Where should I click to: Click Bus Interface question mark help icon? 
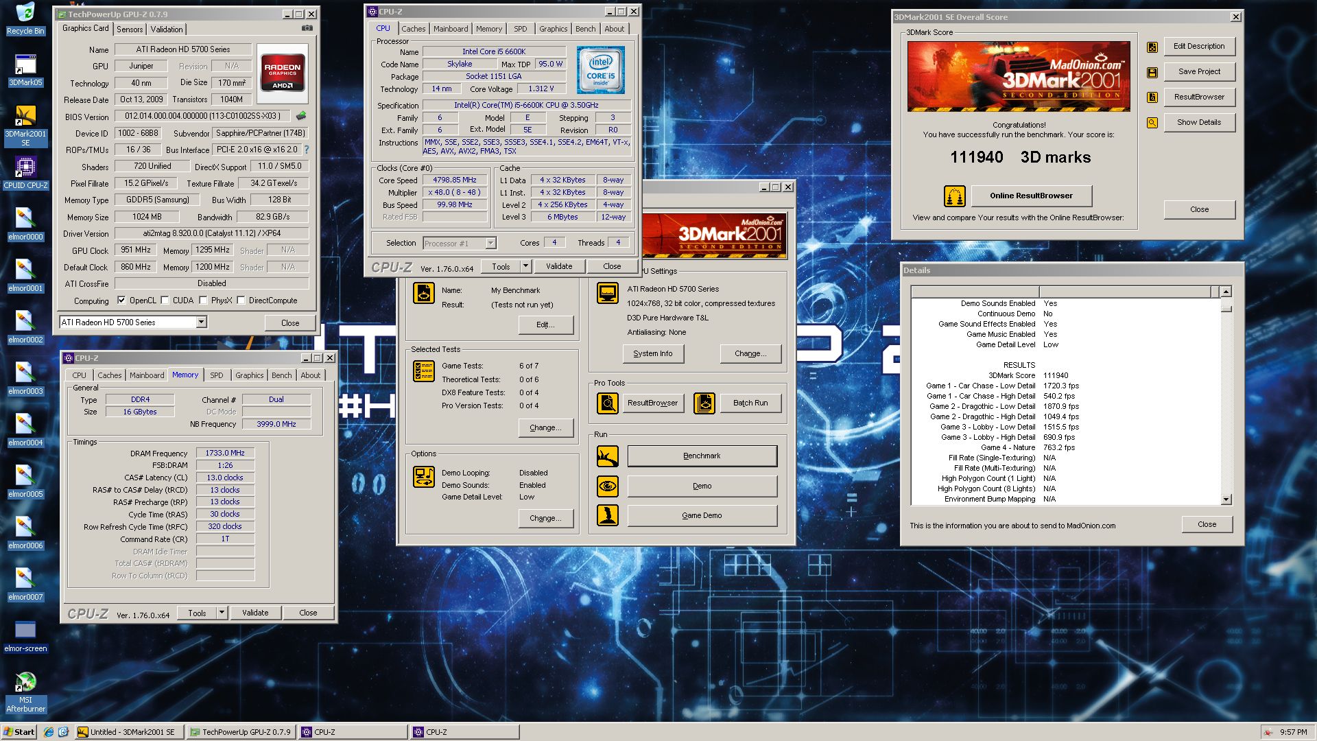coord(306,150)
